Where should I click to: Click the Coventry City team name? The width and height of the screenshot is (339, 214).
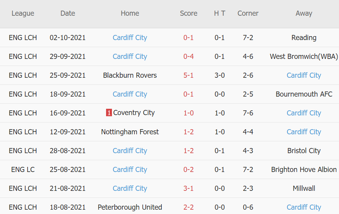pyautogui.click(x=134, y=113)
